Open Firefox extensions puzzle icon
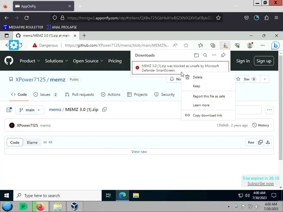 coord(266,18)
